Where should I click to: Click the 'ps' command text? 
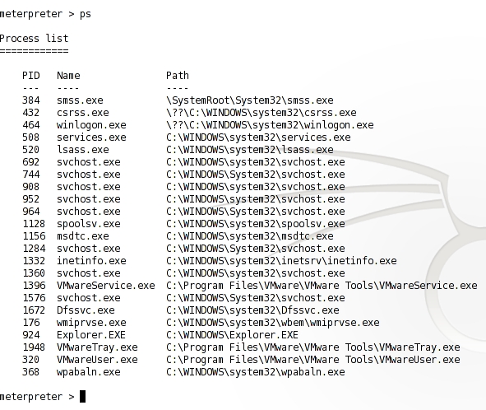point(86,15)
